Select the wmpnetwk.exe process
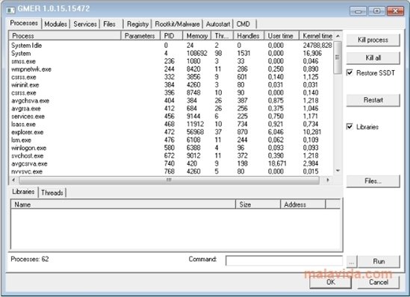Viewport: 410px width, 297px height. 171,69
